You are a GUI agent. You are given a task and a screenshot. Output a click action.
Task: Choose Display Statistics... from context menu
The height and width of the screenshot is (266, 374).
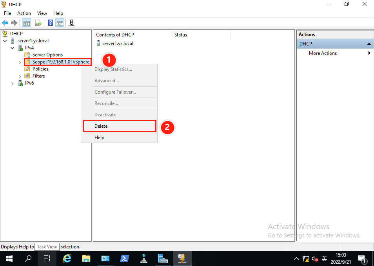pos(119,69)
